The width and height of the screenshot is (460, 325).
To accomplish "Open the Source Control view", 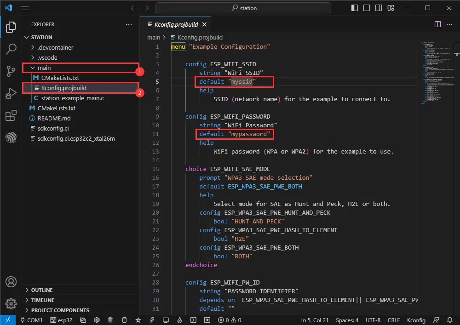I will 11,71.
